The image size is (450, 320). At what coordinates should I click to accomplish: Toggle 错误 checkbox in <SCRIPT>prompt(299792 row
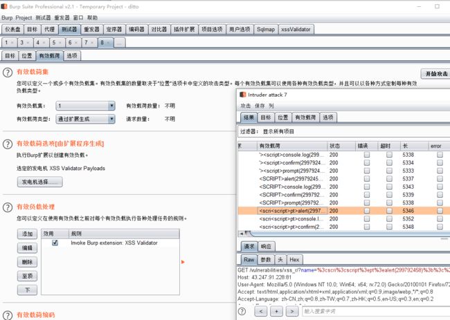[x=367, y=203]
